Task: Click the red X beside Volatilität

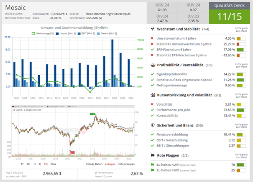Action: tap(152, 104)
